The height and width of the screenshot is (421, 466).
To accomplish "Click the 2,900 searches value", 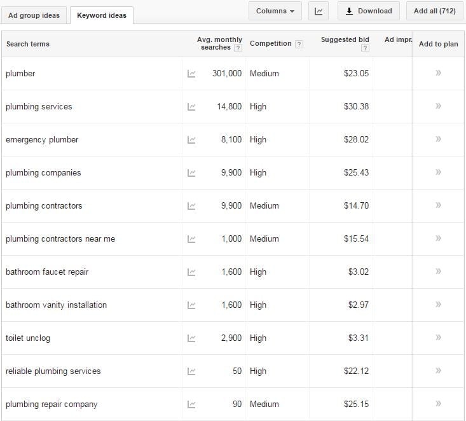I will (231, 338).
